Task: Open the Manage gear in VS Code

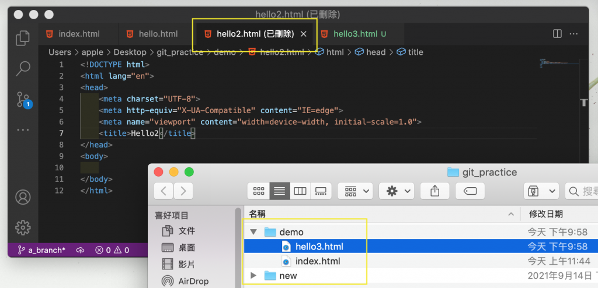Action: (x=23, y=227)
